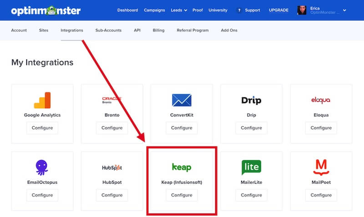Click the EmailOctopus card title

coord(42,182)
